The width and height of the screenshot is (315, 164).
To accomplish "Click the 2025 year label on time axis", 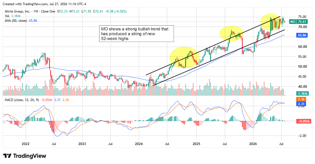I will point(196,144).
